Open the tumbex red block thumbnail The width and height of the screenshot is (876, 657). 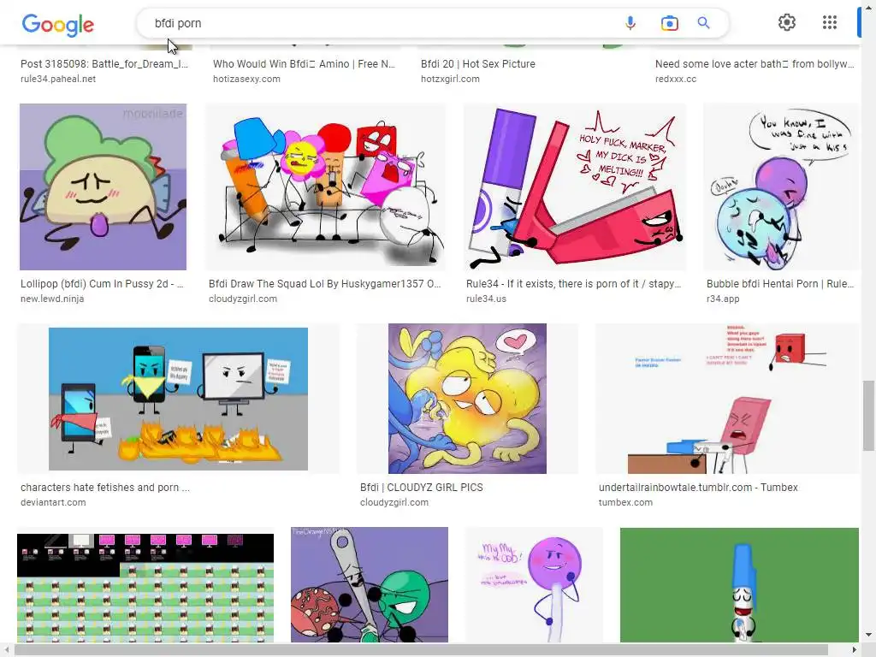727,399
